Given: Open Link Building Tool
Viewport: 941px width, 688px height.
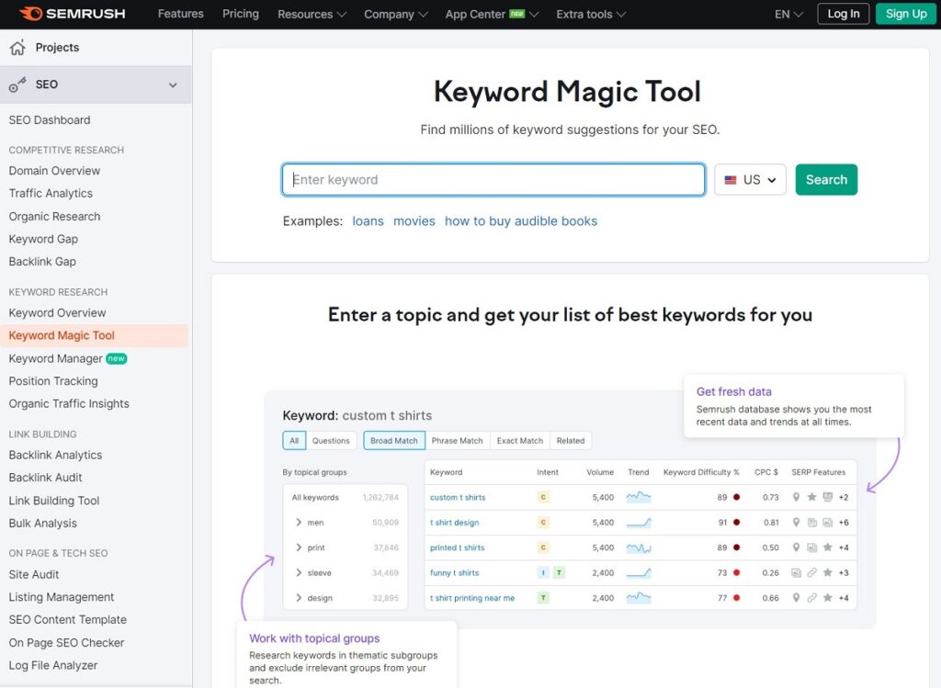Looking at the screenshot, I should coord(54,501).
